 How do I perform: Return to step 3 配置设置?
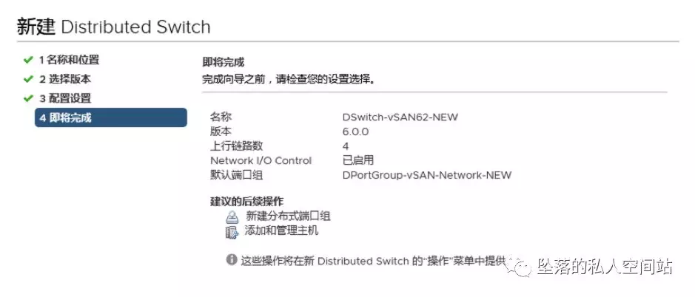pyautogui.click(x=65, y=98)
